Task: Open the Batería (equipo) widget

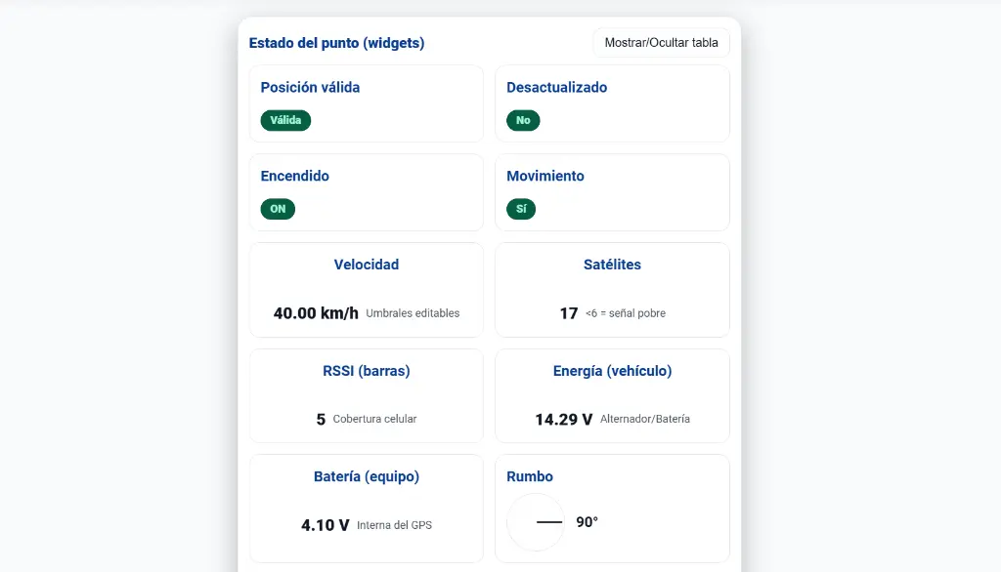Action: point(367,508)
